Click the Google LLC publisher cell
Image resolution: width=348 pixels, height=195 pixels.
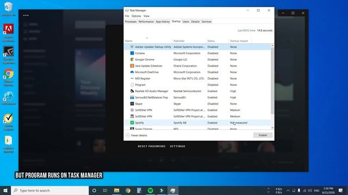click(x=180, y=60)
